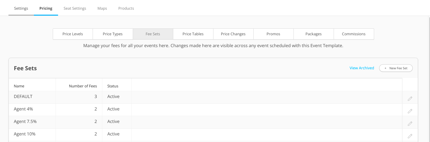This screenshot has height=142, width=430.
Task: Sort by Number of Fees column header
Action: [x=83, y=86]
